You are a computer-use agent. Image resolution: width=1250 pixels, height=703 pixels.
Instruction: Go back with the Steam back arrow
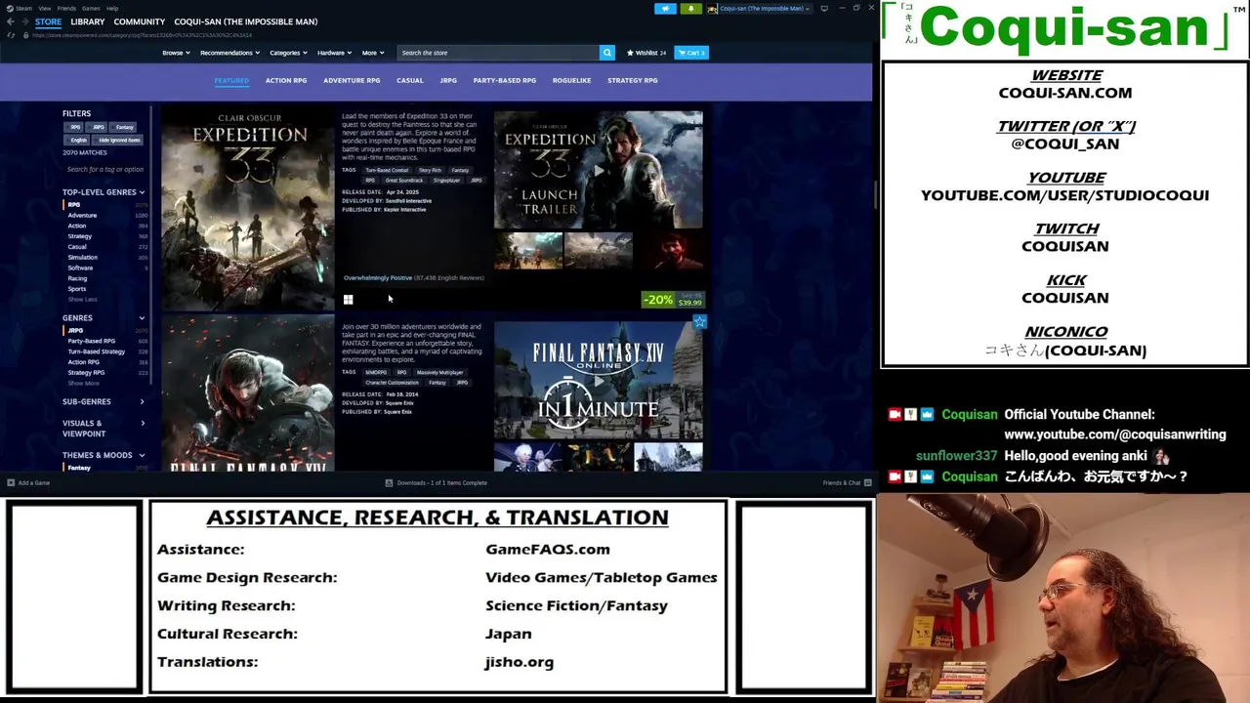click(x=10, y=21)
